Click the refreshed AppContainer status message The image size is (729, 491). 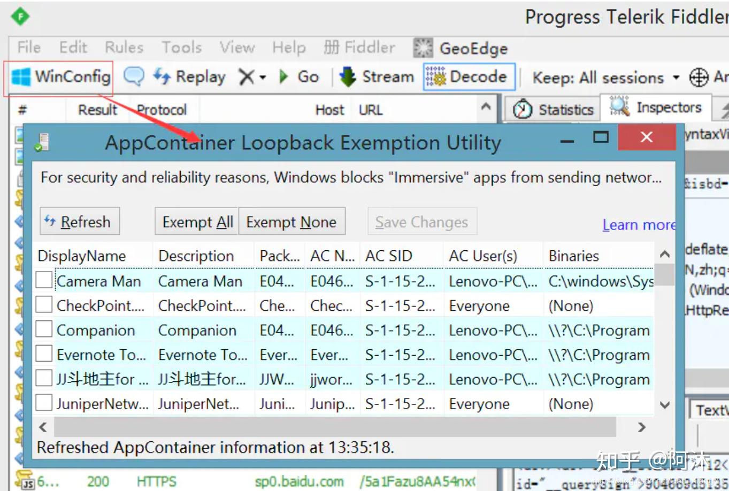coord(215,447)
